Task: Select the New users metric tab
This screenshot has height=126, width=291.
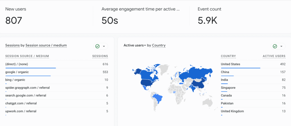Action: [x=16, y=9]
